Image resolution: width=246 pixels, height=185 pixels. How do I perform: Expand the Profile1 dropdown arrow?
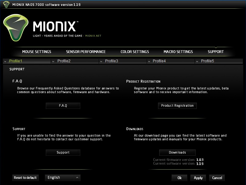click(x=6, y=61)
